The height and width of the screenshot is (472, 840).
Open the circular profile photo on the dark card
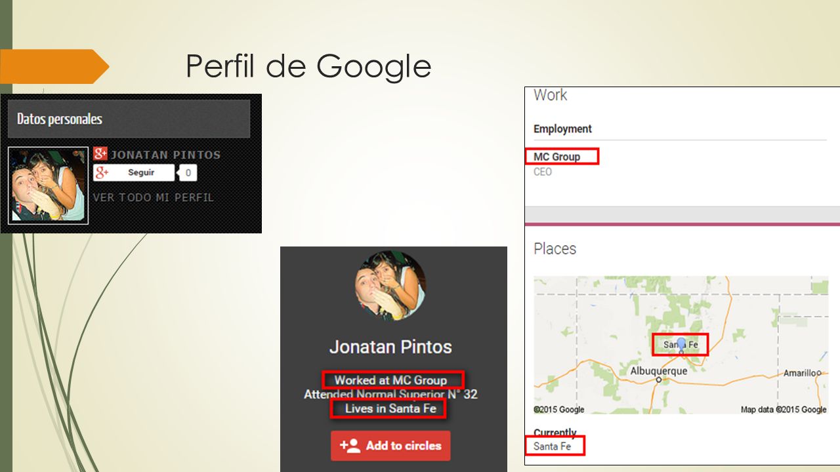coord(390,285)
